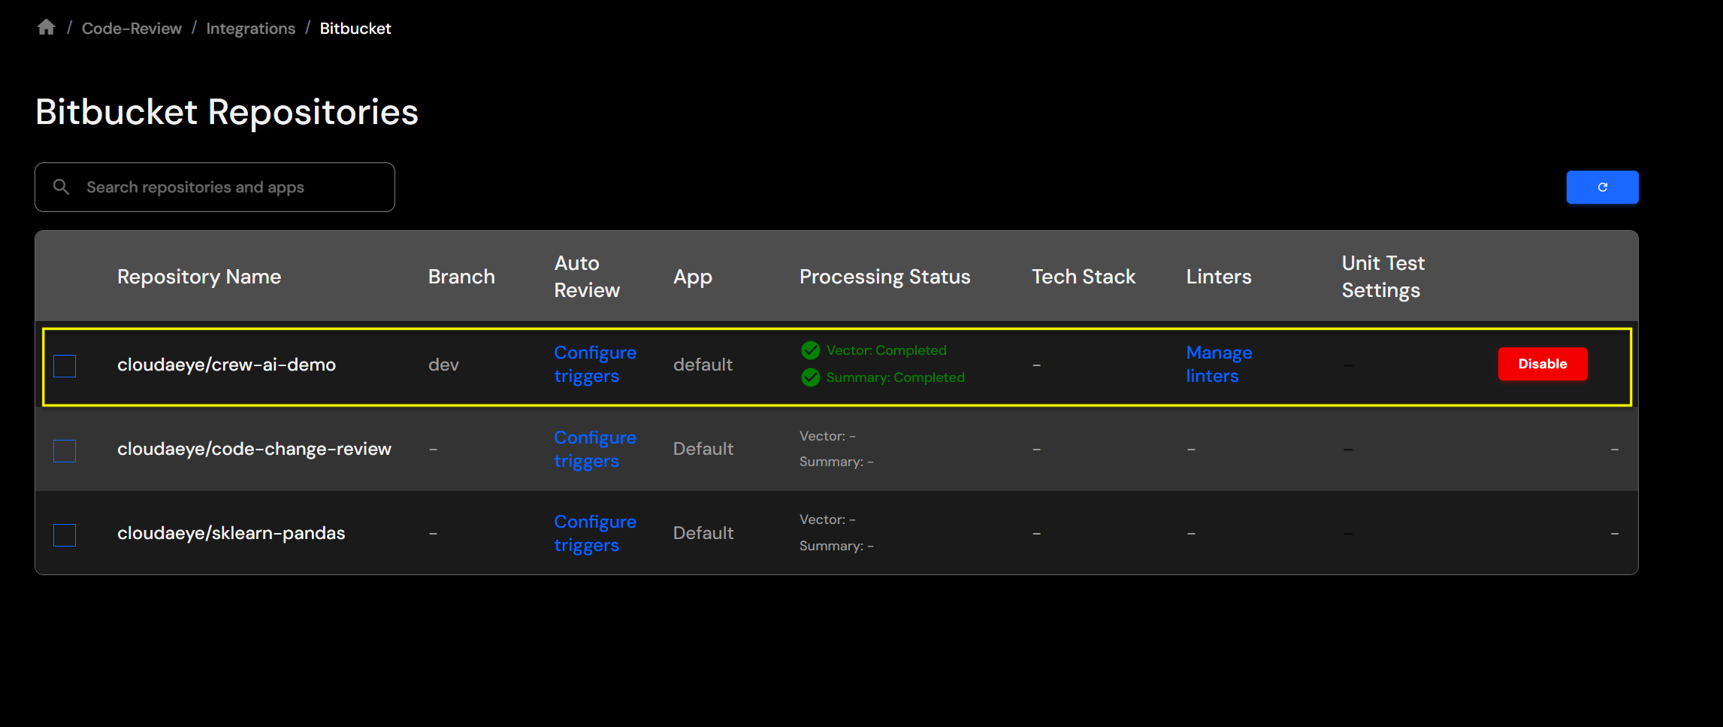
Task: Click the green Summary: Completed check icon
Action: pos(810,377)
